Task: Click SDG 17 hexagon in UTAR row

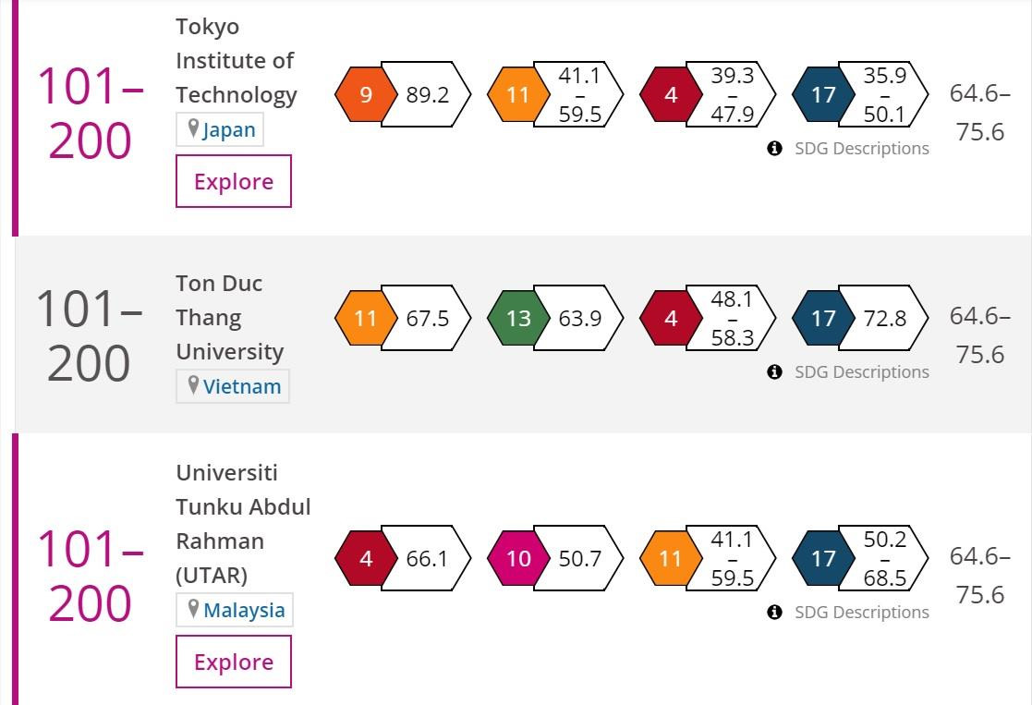Action: 823,558
